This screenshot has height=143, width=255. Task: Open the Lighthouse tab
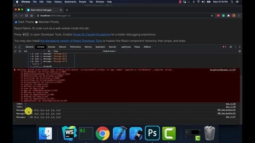126,47
